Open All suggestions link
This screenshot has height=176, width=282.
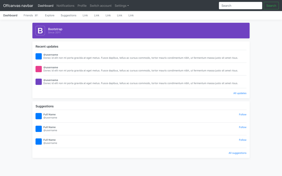[237, 153]
